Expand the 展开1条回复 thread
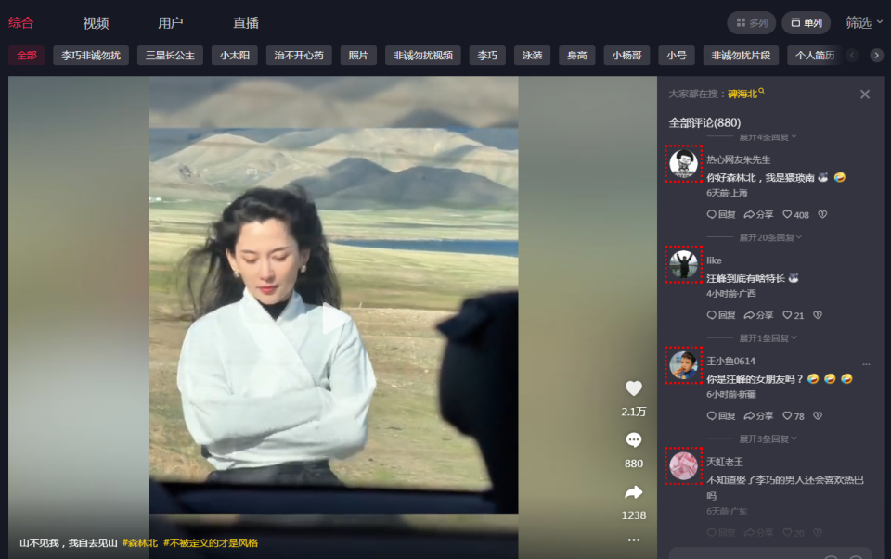This screenshot has width=891, height=559. 768,338
